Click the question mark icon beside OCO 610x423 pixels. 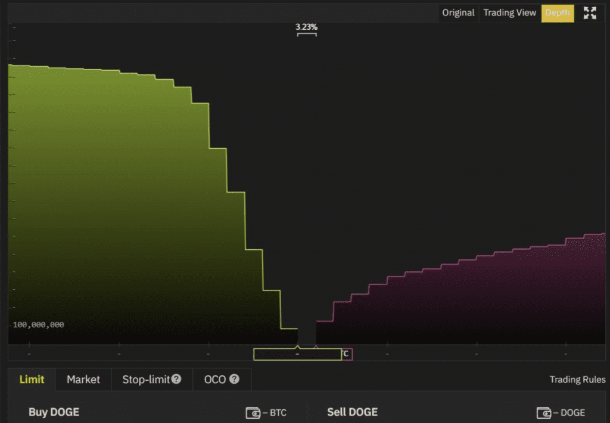(234, 379)
